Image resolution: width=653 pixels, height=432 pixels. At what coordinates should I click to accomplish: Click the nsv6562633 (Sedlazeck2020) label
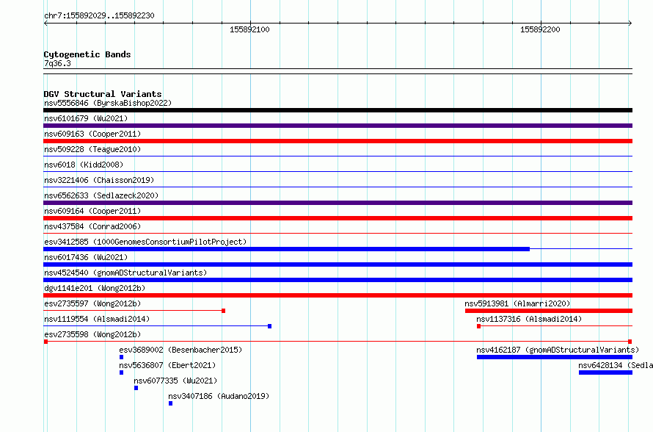coord(101,195)
